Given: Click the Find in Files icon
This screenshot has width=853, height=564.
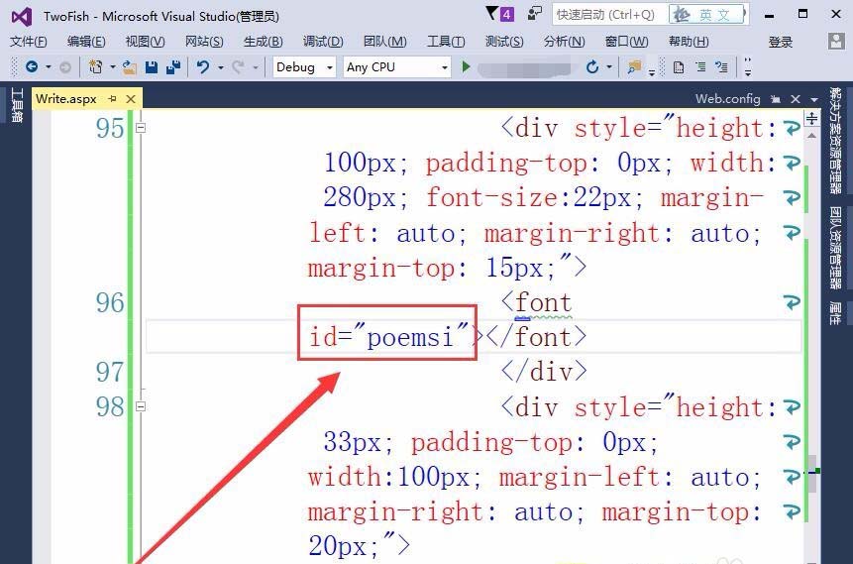Looking at the screenshot, I should (x=634, y=67).
